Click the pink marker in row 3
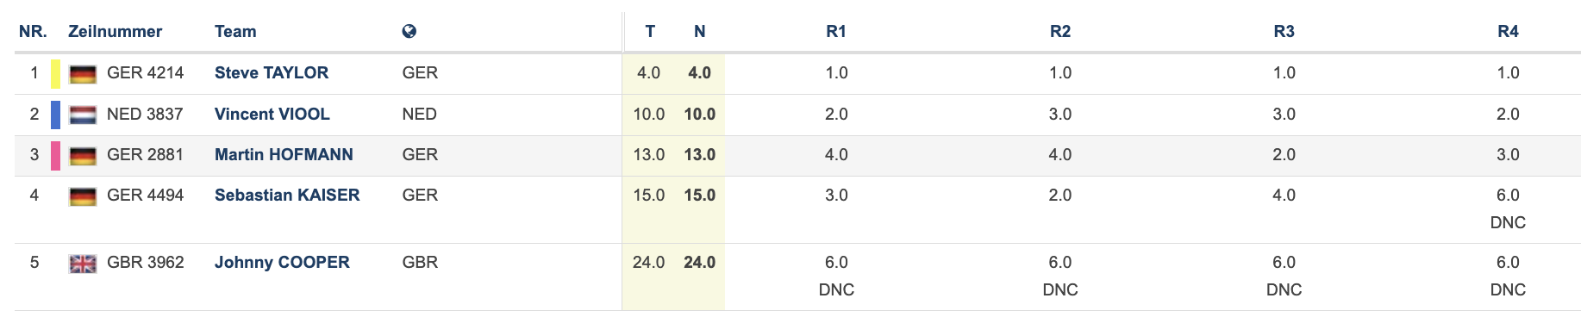Viewport: 1581px width, 317px height. click(x=55, y=156)
